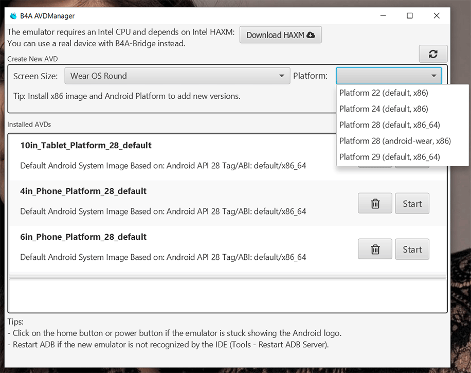Minimize the B4A AVDManager window

point(383,15)
